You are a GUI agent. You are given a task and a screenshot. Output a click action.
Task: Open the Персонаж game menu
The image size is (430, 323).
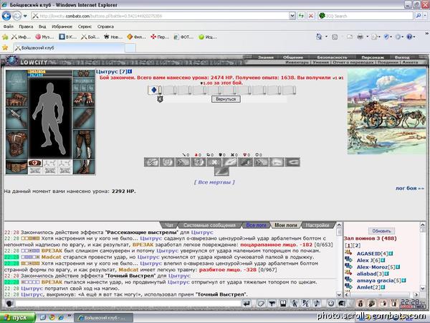[x=373, y=57]
